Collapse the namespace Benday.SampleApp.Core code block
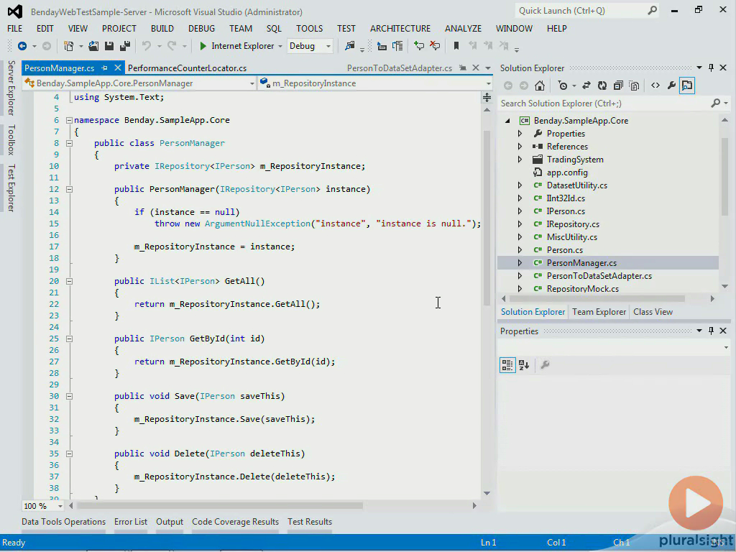This screenshot has height=552, width=736. click(69, 120)
